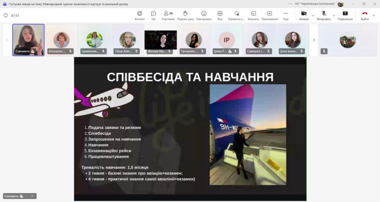The width and height of the screenshot is (380, 202).
Task: Click the Контент icon
Action: click(140, 15)
